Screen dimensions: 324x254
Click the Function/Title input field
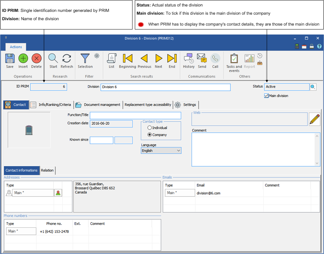pyautogui.click(x=135, y=115)
